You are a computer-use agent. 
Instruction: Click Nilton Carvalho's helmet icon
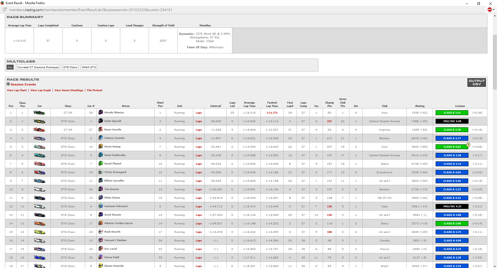[101, 180]
